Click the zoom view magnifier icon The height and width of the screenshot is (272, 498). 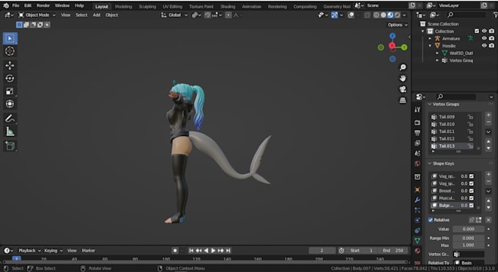(x=403, y=67)
